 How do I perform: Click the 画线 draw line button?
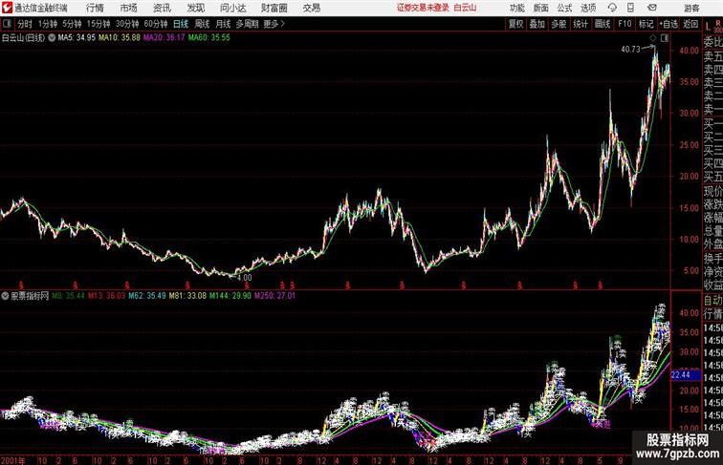pos(602,24)
